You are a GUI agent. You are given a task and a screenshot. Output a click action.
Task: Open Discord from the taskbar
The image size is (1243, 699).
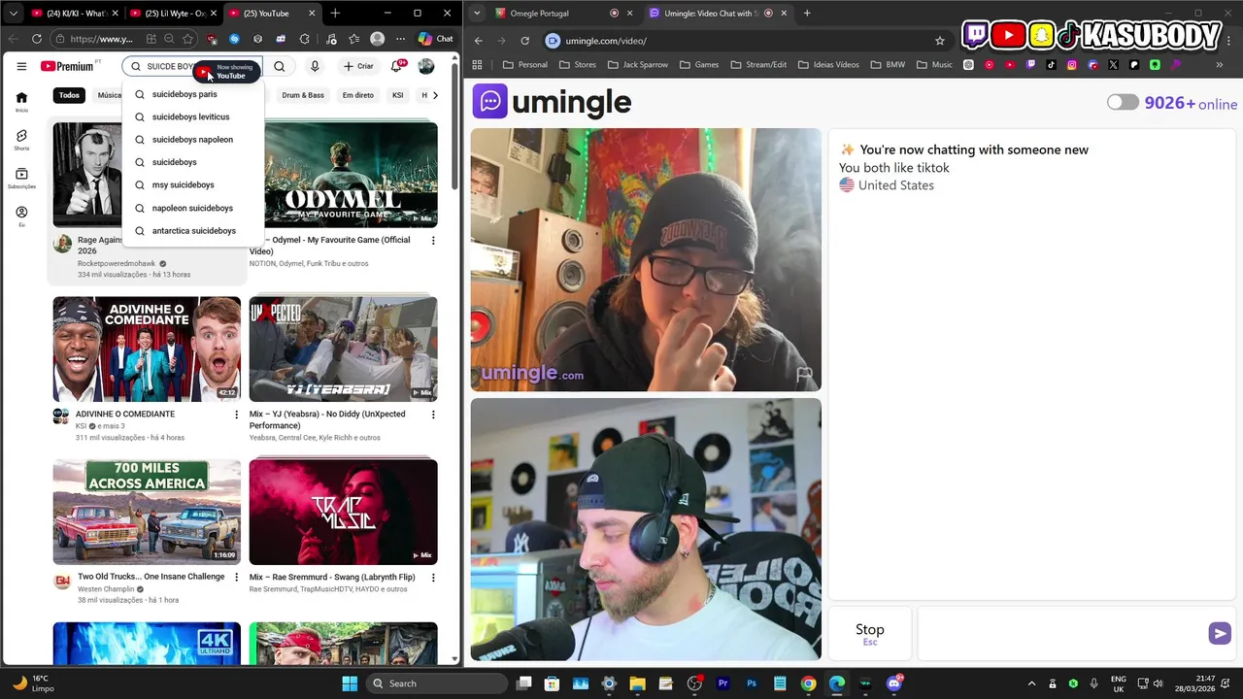tap(893, 683)
